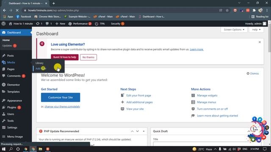Open the Chrome extensions puzzle icon
The image size is (271, 152).
coord(254,10)
